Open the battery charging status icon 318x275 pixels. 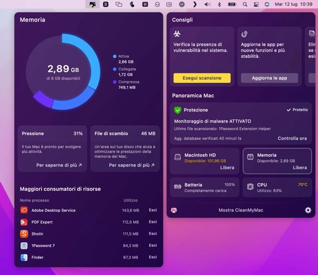pos(232,4)
